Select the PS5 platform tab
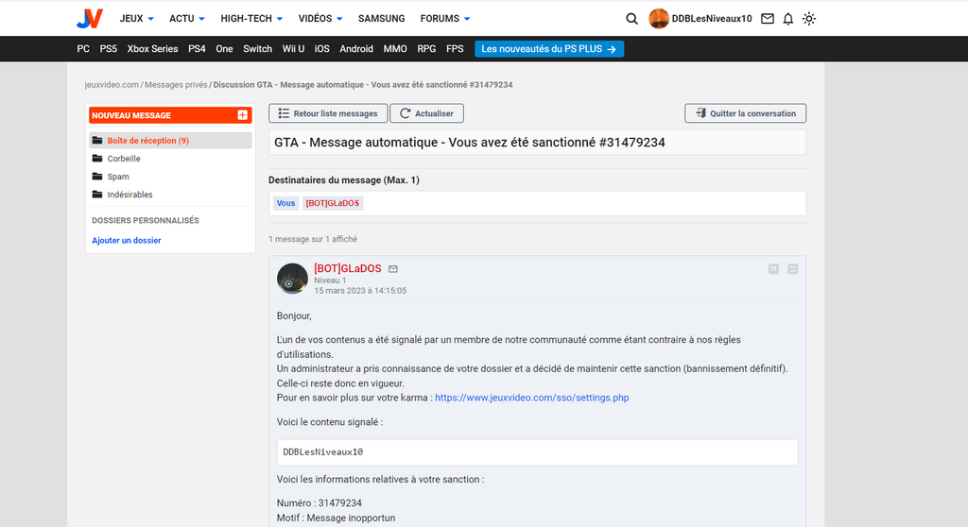This screenshot has height=527, width=968. [x=108, y=49]
